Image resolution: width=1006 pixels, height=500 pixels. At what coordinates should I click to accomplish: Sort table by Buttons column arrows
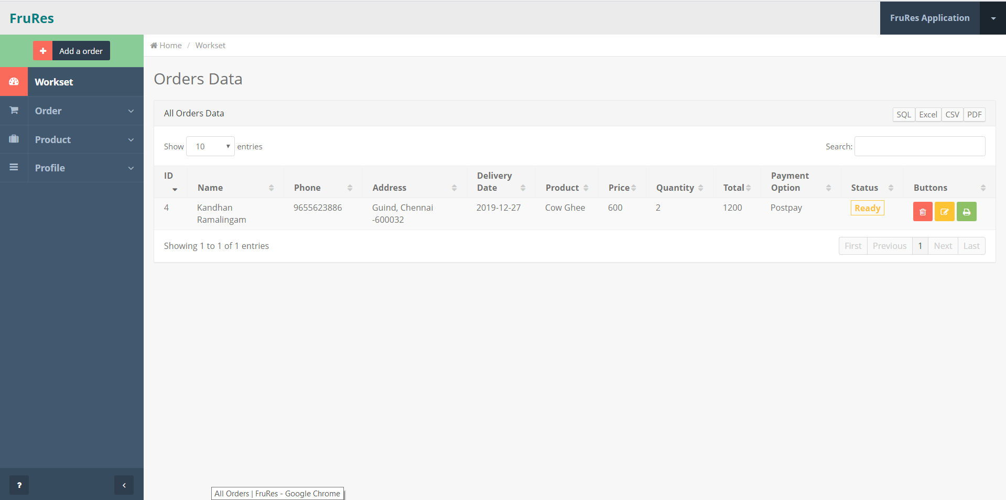click(x=983, y=188)
